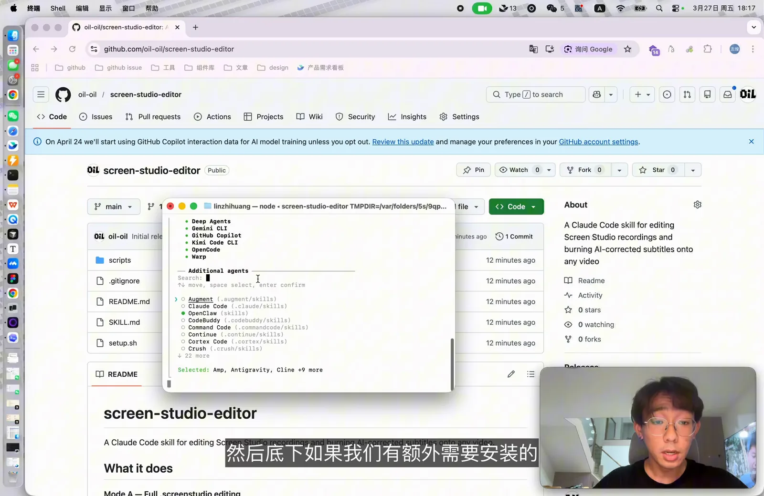Click the Pin repository button

(x=474, y=170)
